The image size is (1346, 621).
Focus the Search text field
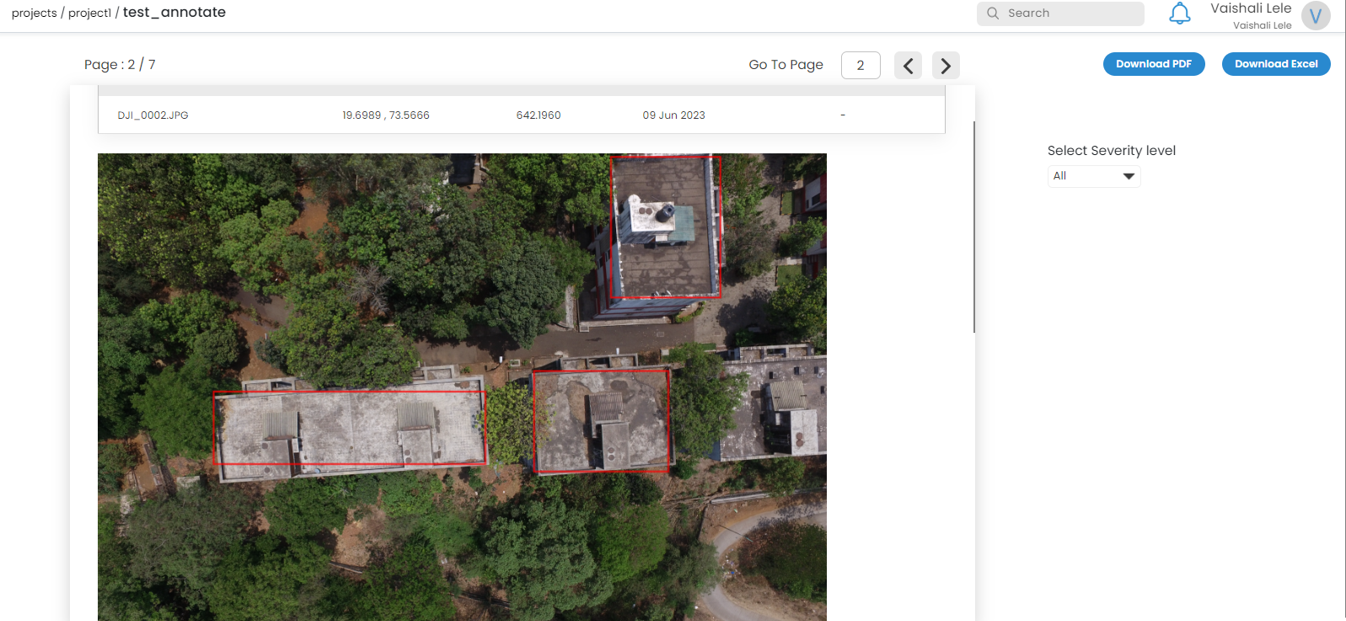pos(1070,13)
